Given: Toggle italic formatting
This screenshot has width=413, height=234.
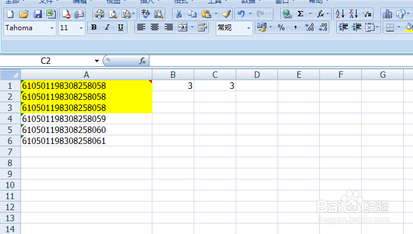Looking at the screenshot, I should pos(107,27).
